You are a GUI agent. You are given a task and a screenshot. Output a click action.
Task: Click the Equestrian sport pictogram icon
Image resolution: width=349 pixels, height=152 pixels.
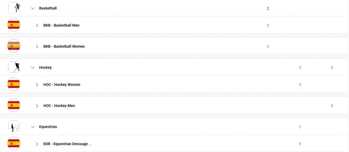(14, 126)
